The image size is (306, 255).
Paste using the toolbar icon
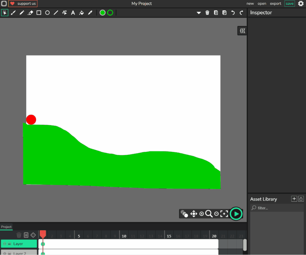click(x=224, y=13)
